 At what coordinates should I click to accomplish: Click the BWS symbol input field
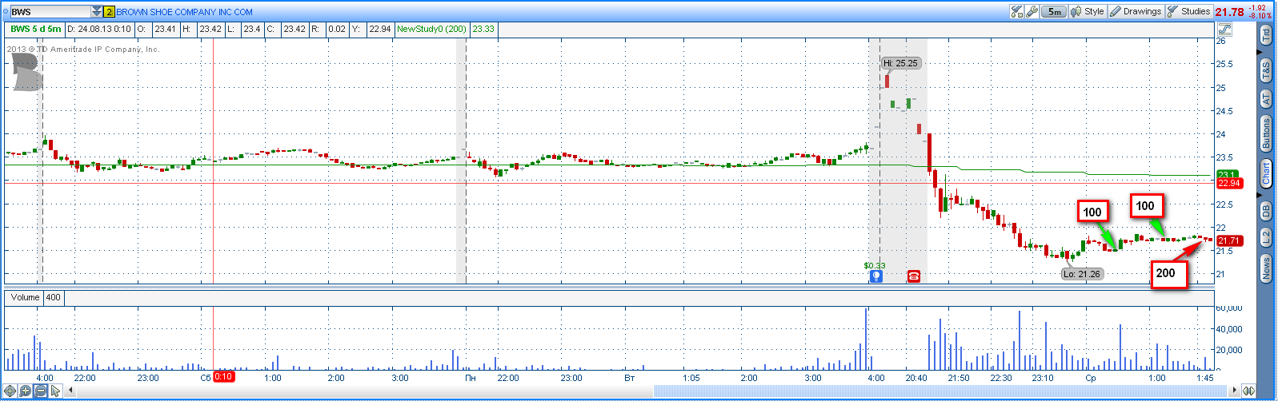(x=50, y=12)
